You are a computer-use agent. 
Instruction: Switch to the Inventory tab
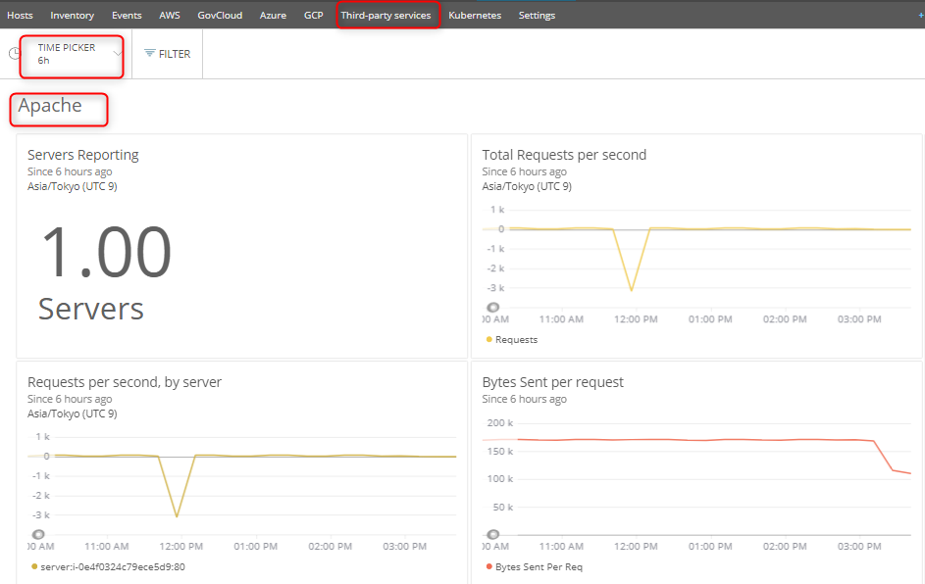(x=72, y=16)
